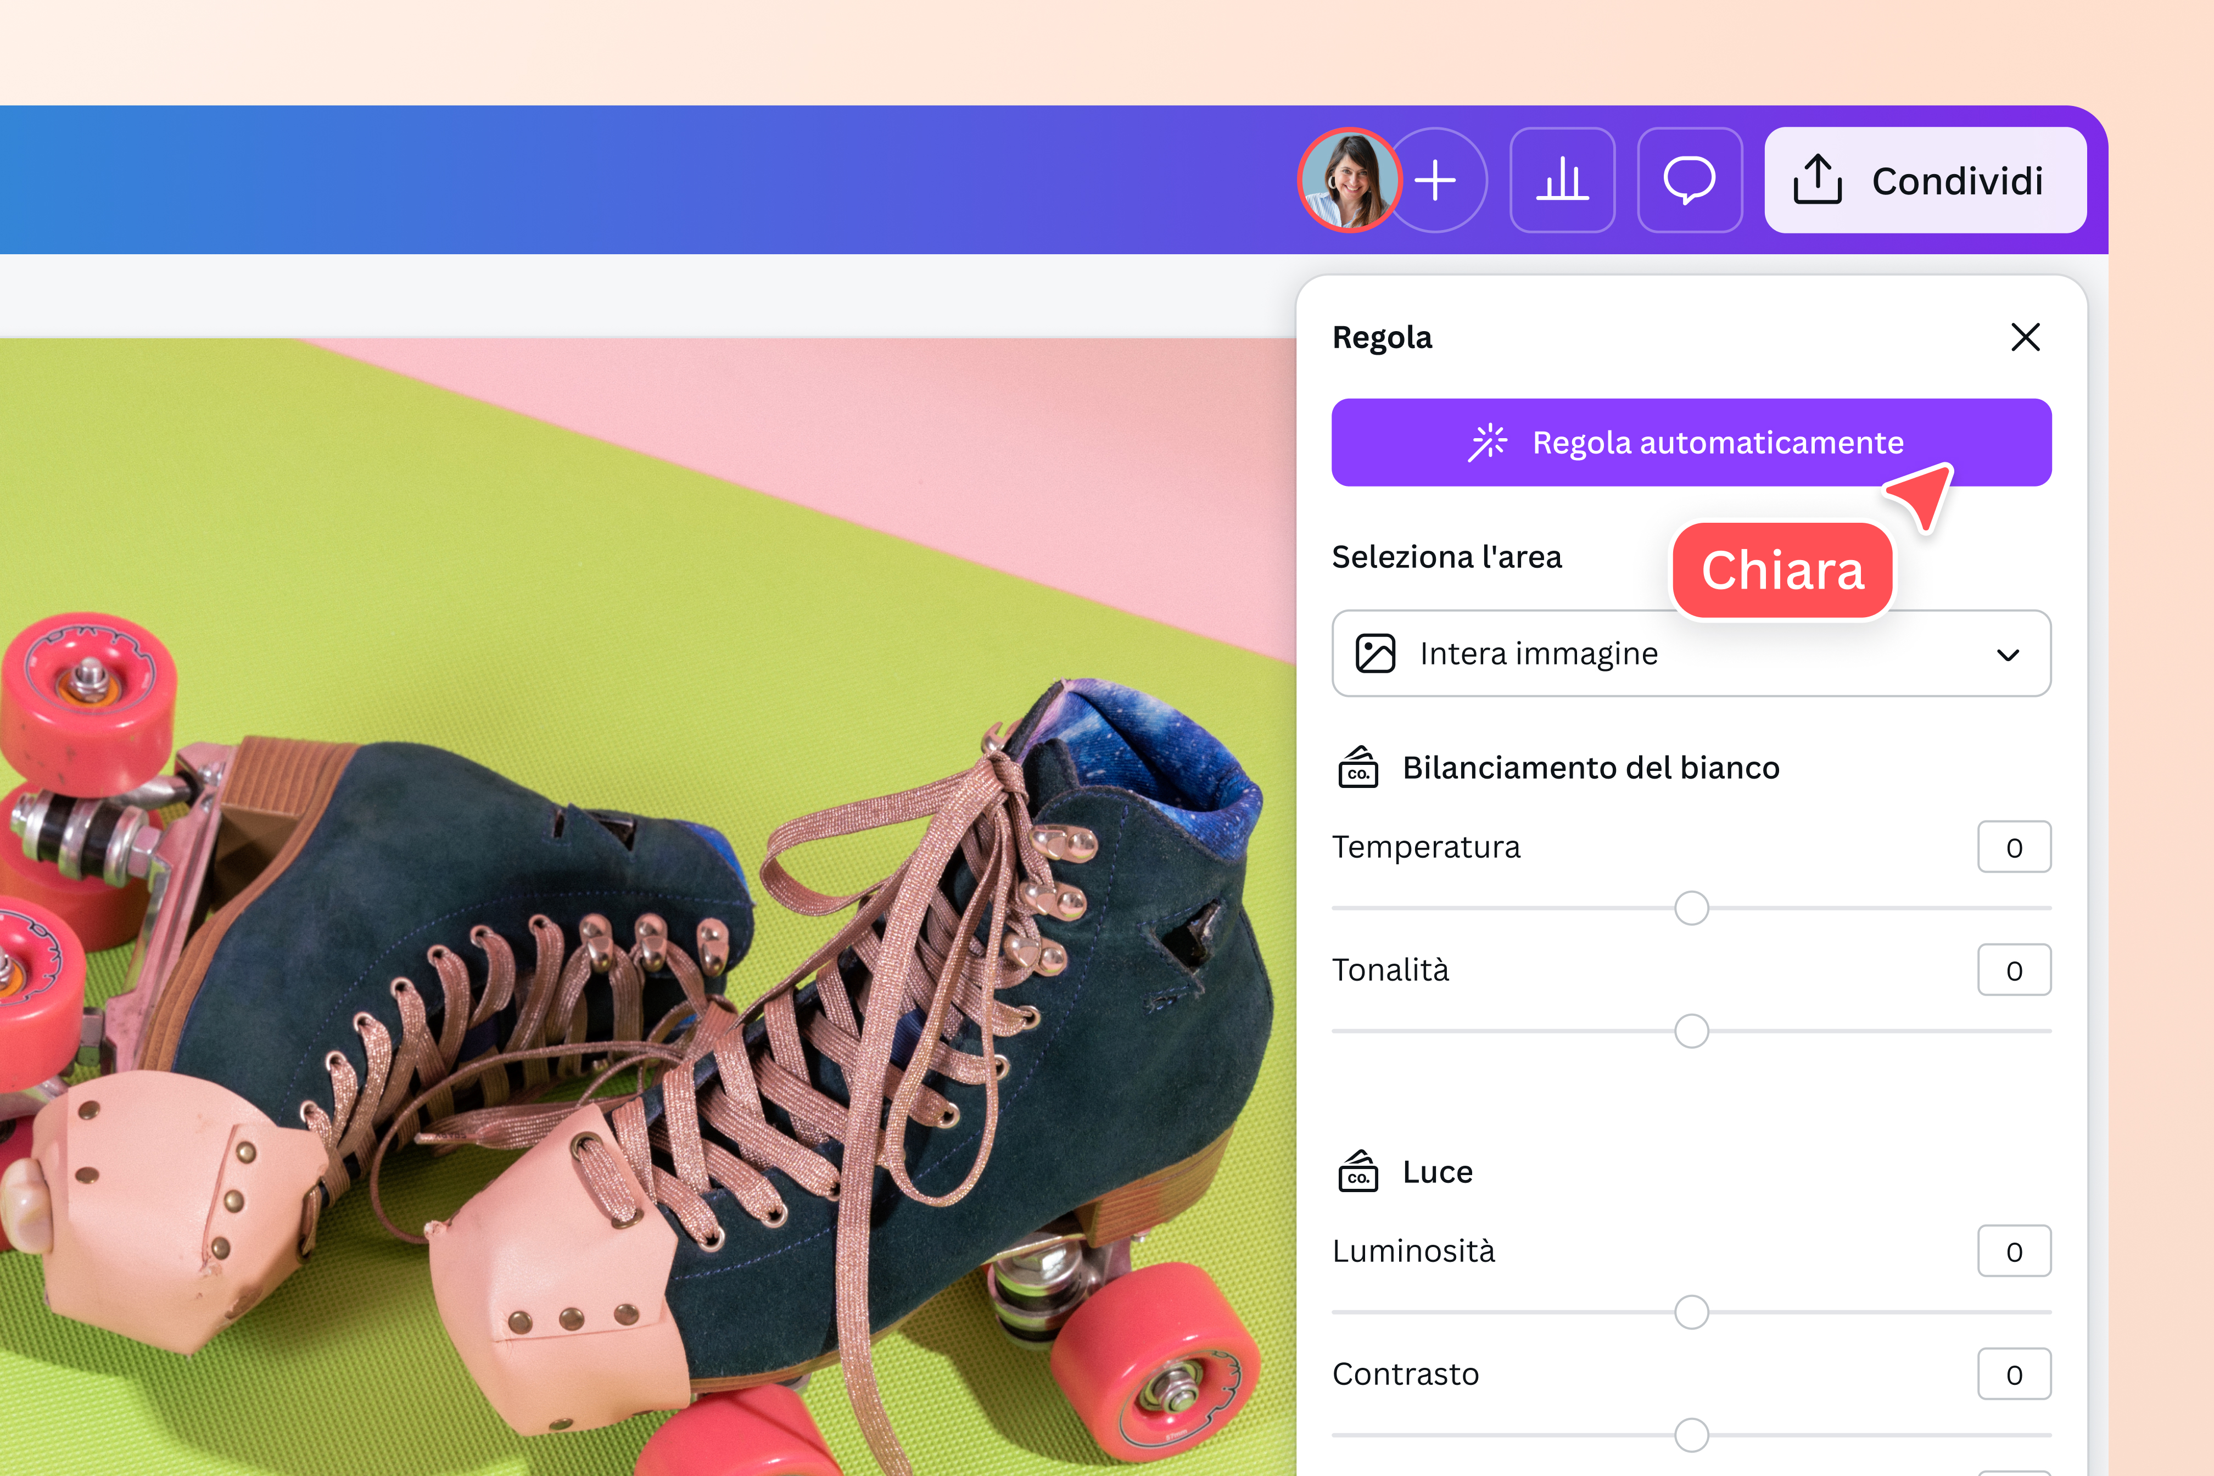This screenshot has height=1476, width=2214.
Task: Click Regola automaticamente button
Action: 1691,443
